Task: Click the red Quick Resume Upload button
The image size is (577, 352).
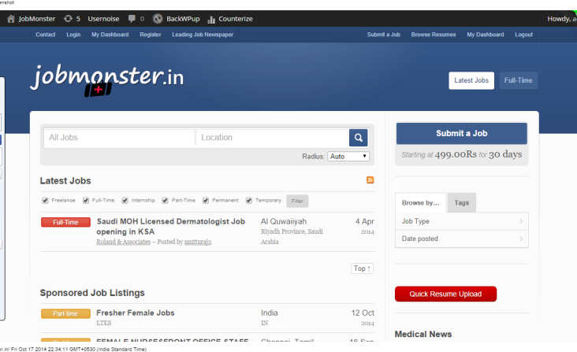Action: coord(445,294)
